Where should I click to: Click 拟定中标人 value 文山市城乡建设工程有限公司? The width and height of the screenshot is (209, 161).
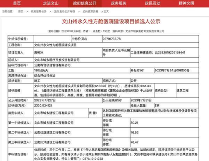54,113
